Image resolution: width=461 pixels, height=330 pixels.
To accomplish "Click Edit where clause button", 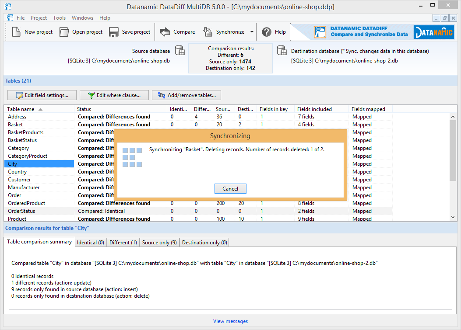I will [x=114, y=95].
